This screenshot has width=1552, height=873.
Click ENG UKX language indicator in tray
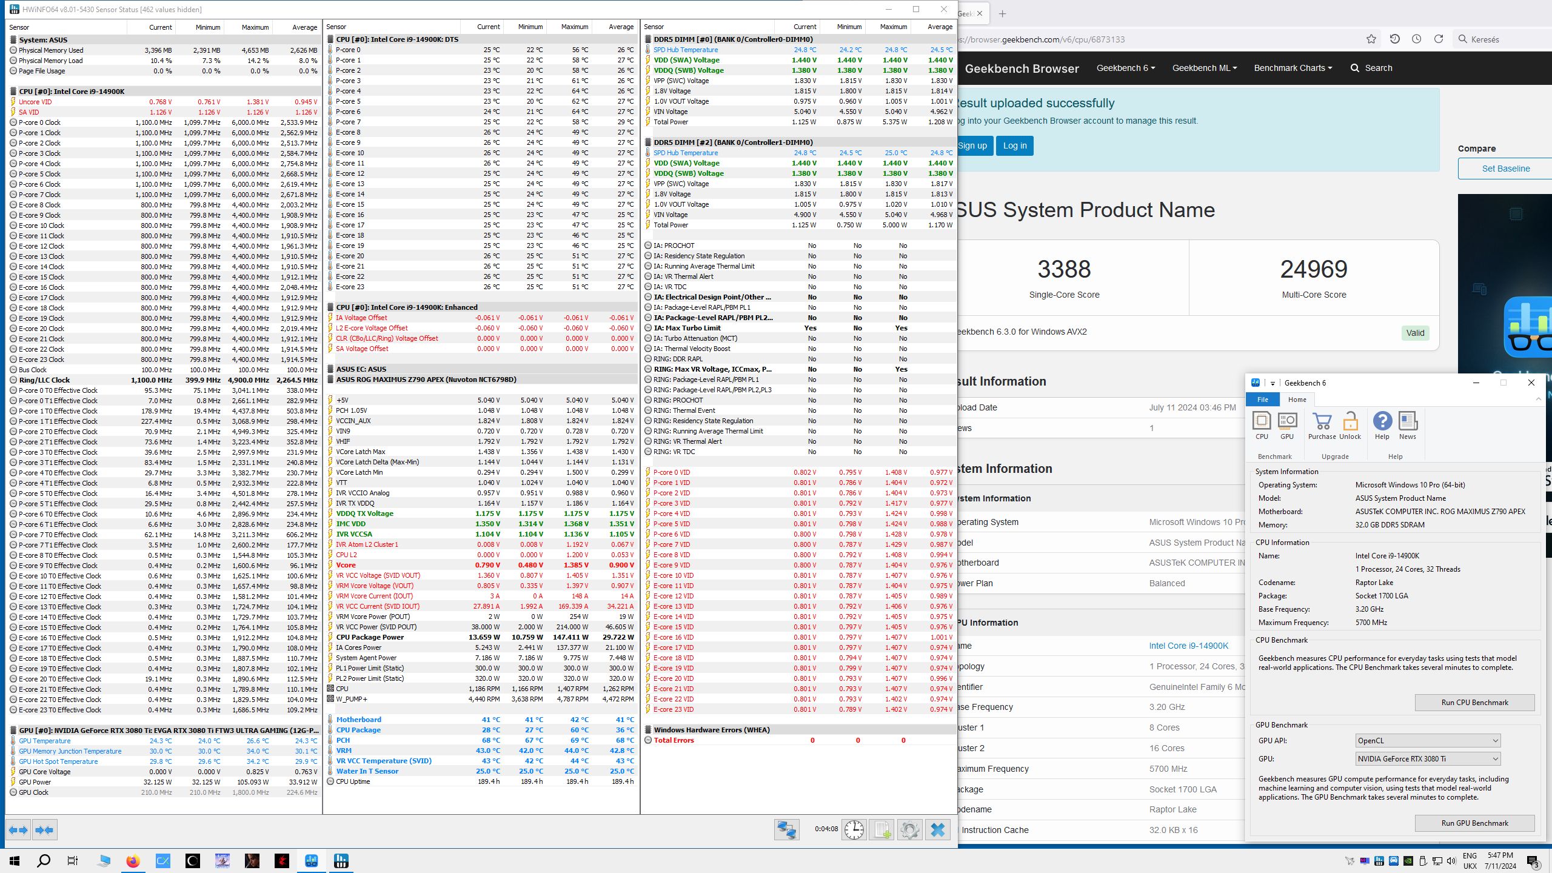click(1470, 861)
